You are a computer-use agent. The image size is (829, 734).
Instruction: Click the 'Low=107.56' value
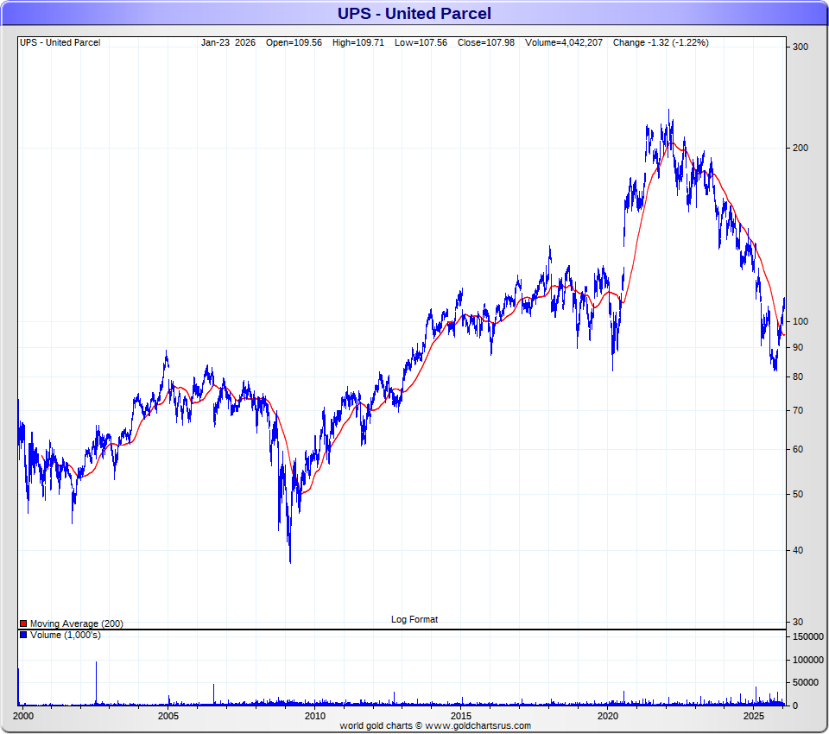pos(421,43)
